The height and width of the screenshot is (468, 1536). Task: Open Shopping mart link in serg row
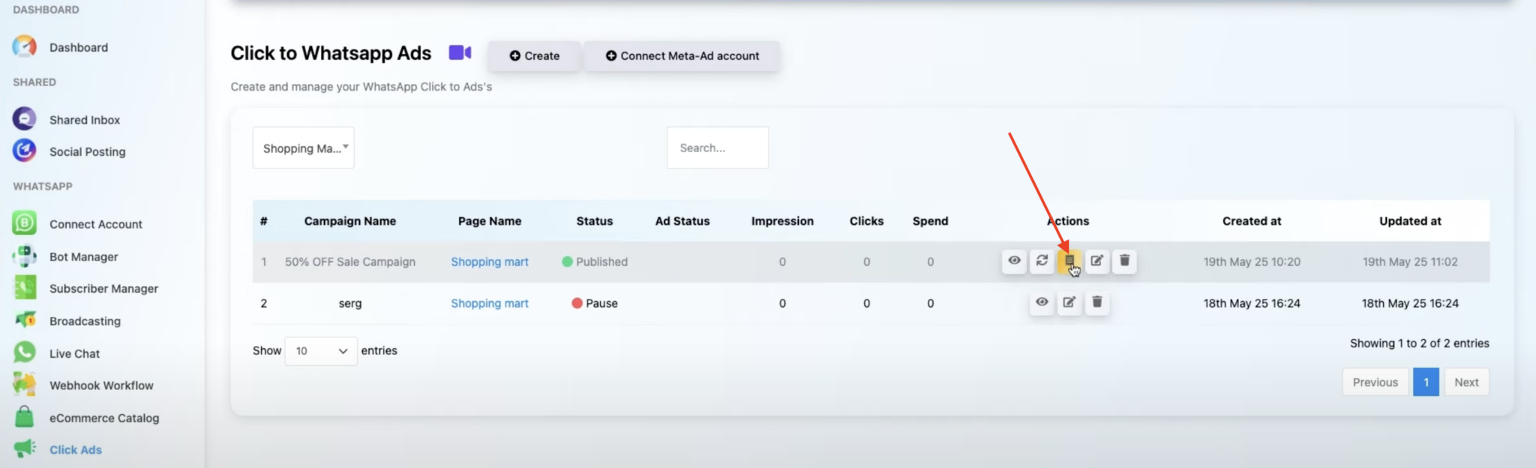490,303
